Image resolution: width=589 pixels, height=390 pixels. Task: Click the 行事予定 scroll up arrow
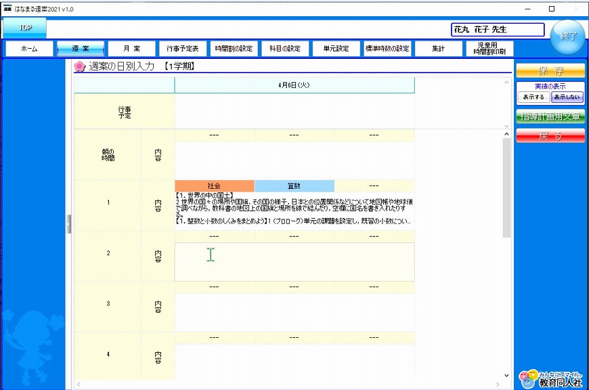tap(506, 83)
